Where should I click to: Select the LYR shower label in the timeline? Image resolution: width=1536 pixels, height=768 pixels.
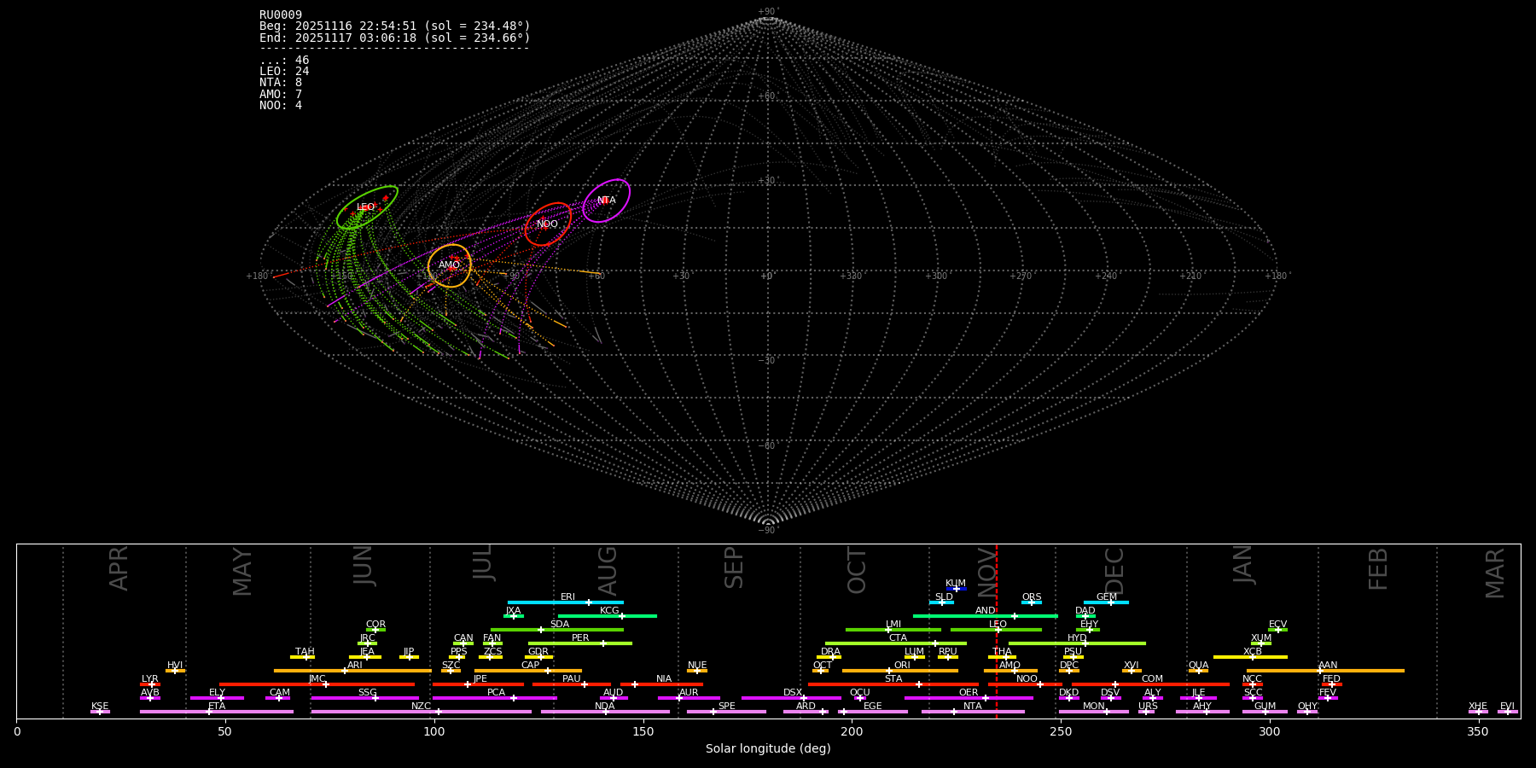coord(150,679)
